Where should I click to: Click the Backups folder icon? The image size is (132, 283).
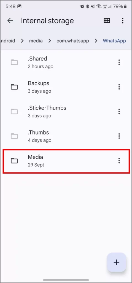[x=14, y=87]
